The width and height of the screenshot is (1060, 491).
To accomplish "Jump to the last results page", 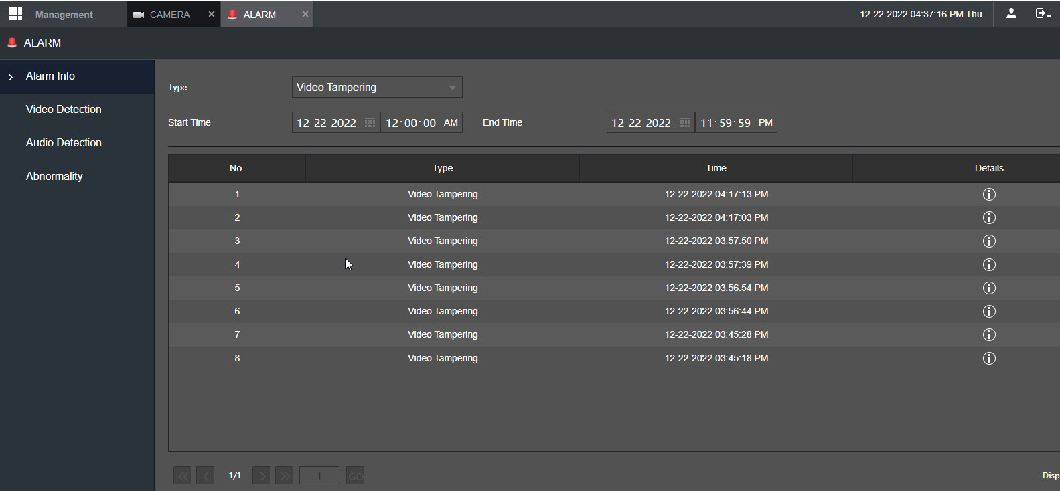I will [x=284, y=476].
